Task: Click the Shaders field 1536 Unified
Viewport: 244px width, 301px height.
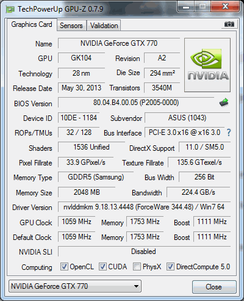Action: click(x=91, y=147)
